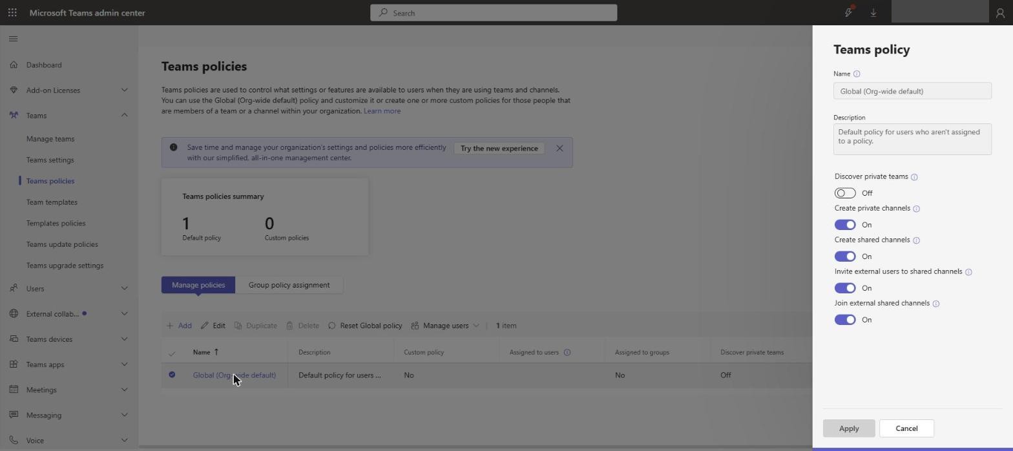Open the Learn more link
Viewport: 1013px width, 451px height.
pyautogui.click(x=382, y=111)
